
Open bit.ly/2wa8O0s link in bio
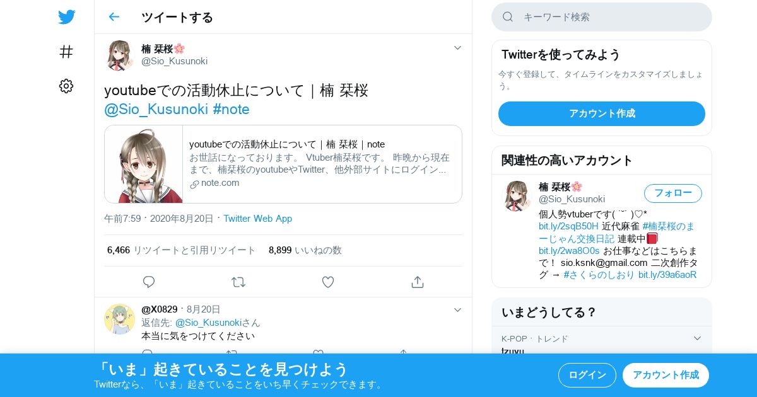(569, 251)
